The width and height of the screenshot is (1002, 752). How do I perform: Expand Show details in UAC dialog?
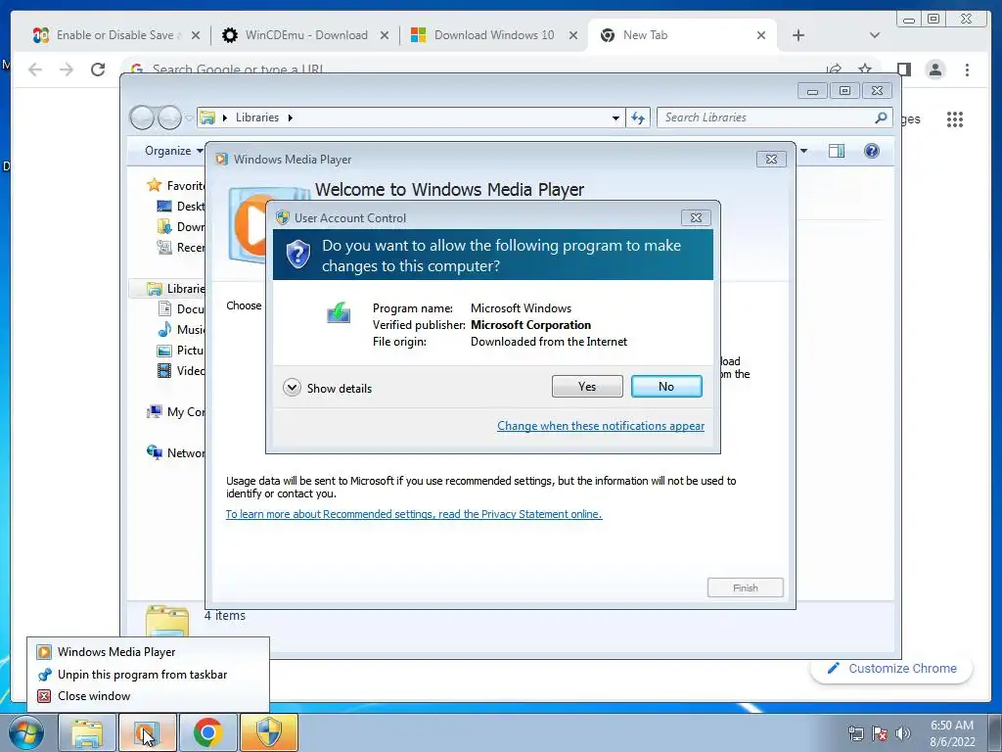[327, 388]
